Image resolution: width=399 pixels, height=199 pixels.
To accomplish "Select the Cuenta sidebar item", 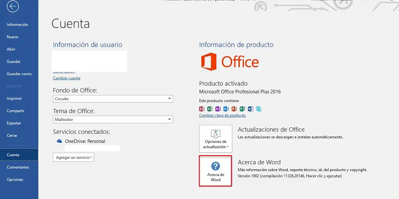I will [19, 155].
